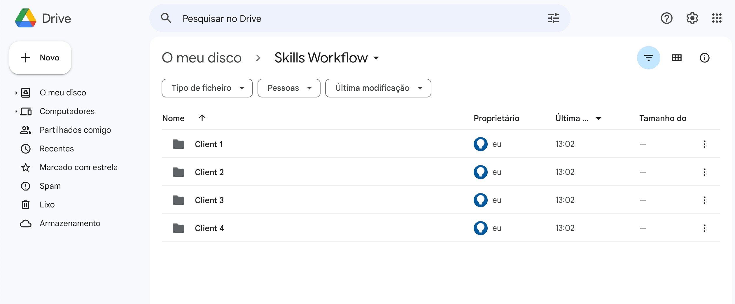The image size is (735, 304).
Task: Click the Novo button
Action: point(40,58)
